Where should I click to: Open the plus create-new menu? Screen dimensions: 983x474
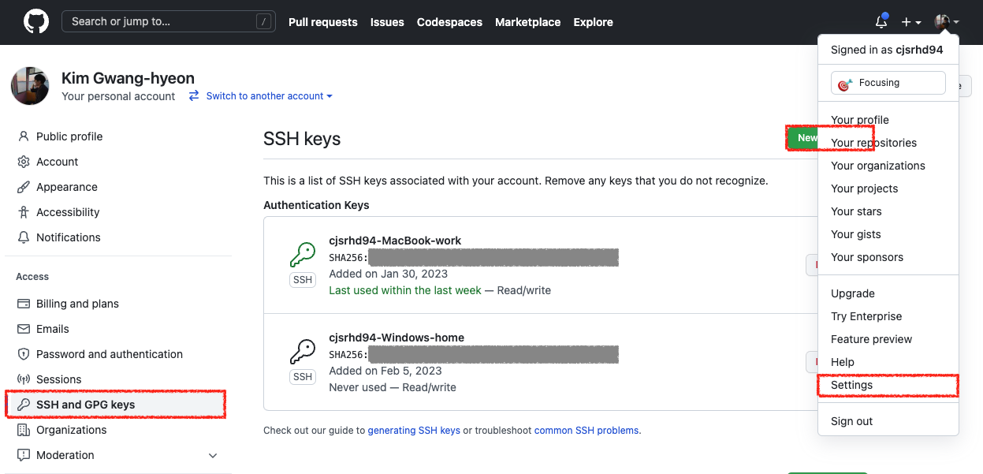[911, 22]
